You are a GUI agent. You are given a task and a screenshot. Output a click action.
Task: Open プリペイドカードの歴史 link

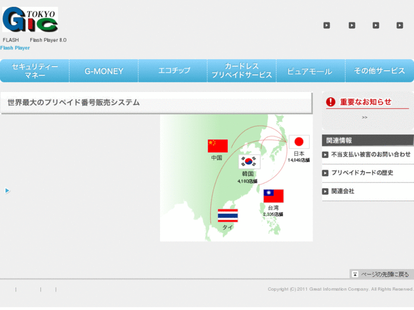[362, 172]
